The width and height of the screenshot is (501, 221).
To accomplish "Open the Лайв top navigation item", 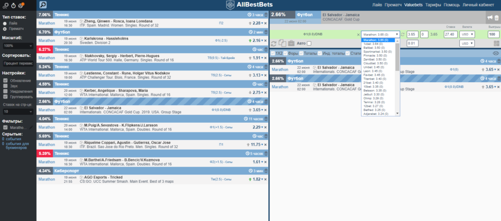I will tap(377, 5).
